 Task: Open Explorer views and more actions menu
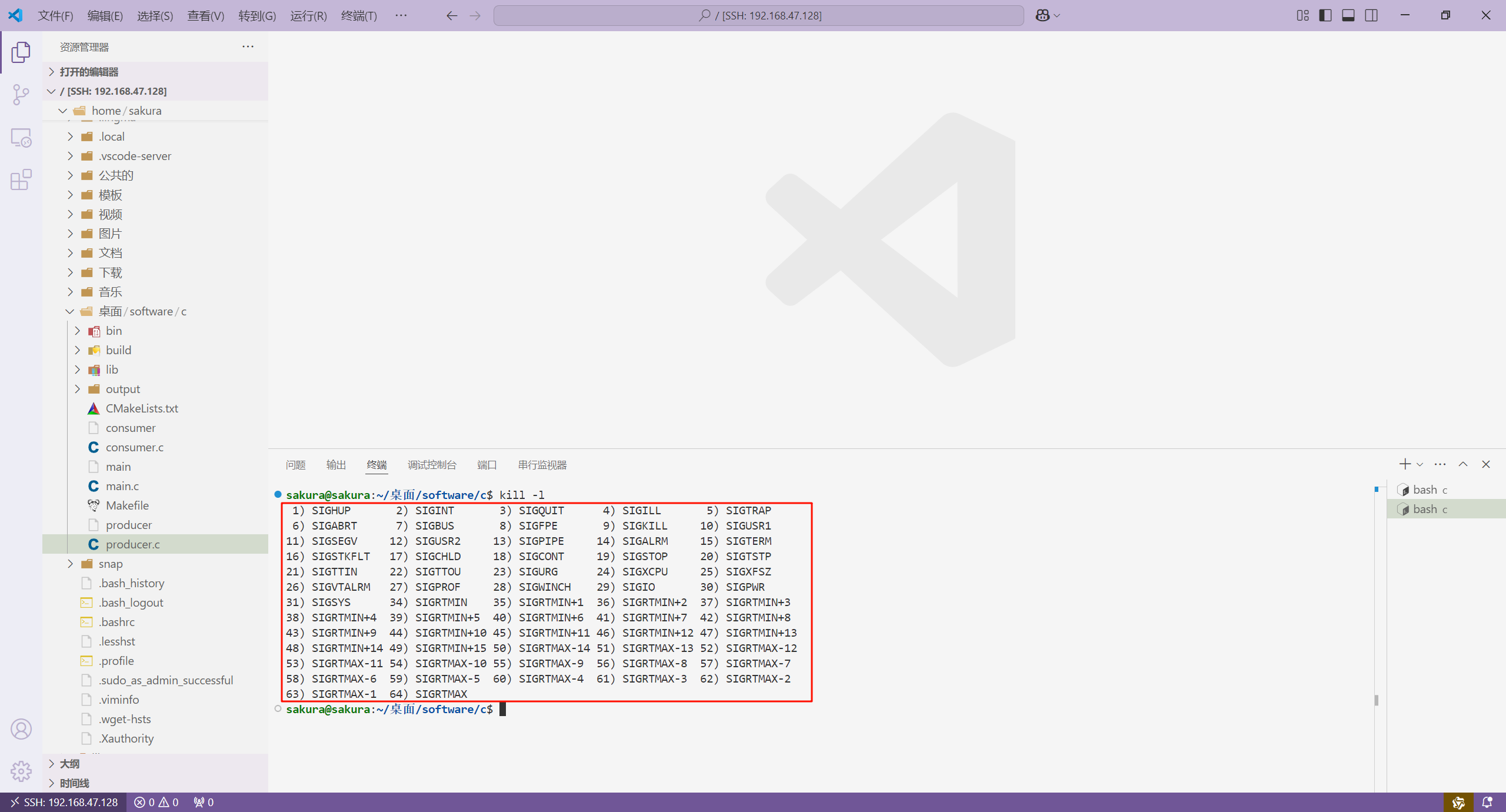click(248, 46)
